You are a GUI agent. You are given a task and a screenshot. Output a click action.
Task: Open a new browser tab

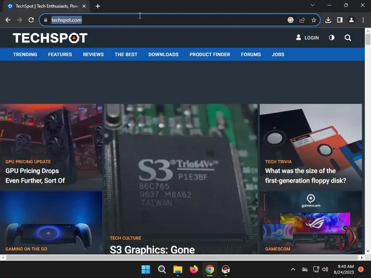(98, 6)
